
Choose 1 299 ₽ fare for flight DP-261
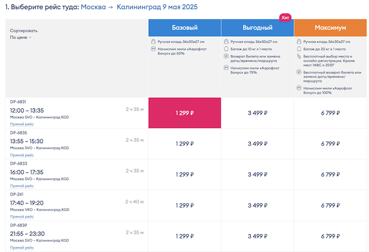pos(184,205)
